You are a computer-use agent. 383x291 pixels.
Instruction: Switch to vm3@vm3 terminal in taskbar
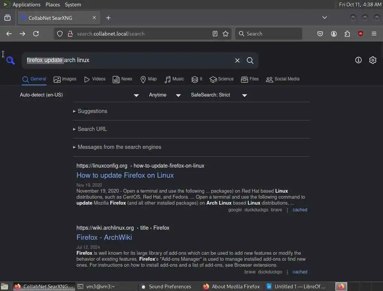(107, 287)
